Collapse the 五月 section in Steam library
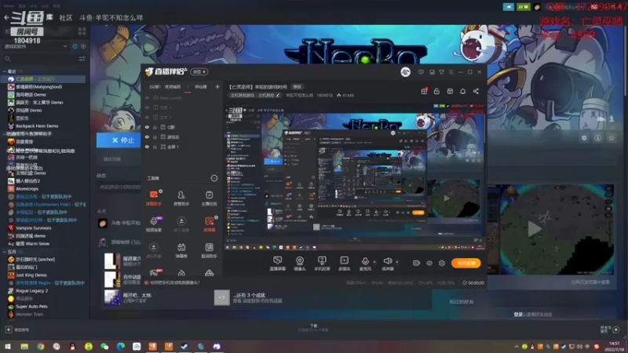Viewport: 628px width, 353px height. (5, 252)
